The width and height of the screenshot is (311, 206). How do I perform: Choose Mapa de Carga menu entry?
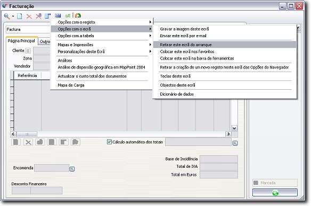click(x=102, y=85)
